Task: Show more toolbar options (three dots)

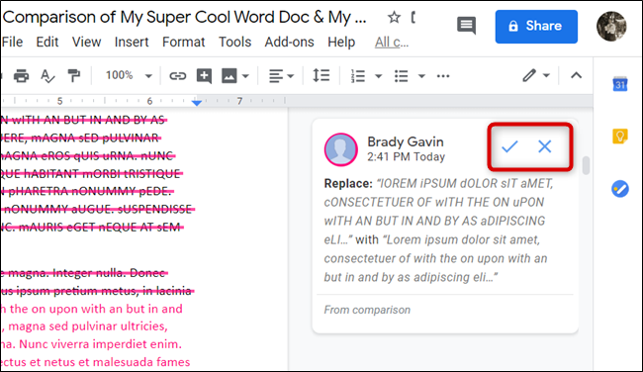Action: (443, 76)
